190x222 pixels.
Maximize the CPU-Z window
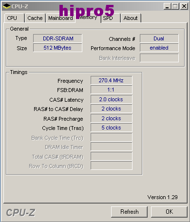(x=175, y=6)
